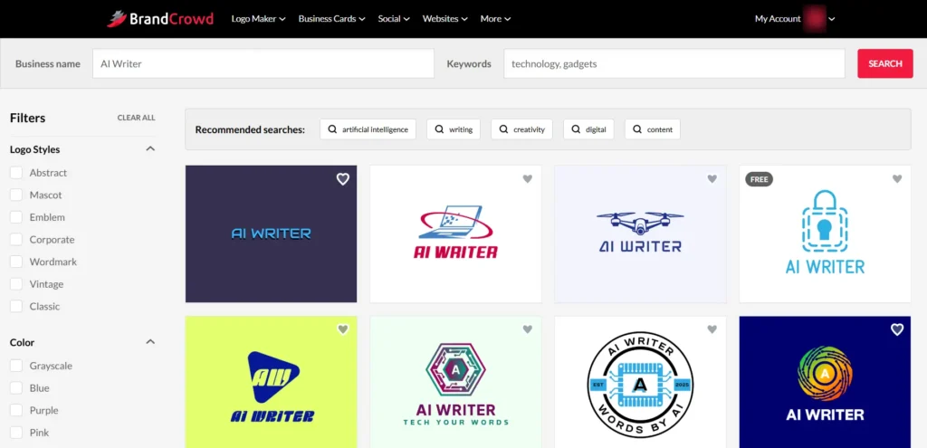Image resolution: width=927 pixels, height=448 pixels.
Task: Open the dark purple AI Writer wordmark design
Action: [271, 234]
